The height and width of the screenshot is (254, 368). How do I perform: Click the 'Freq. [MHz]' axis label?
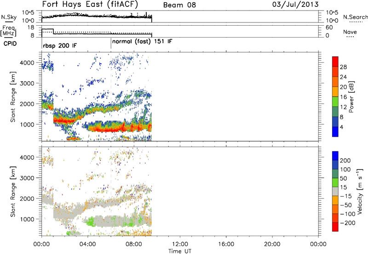(x=8, y=31)
